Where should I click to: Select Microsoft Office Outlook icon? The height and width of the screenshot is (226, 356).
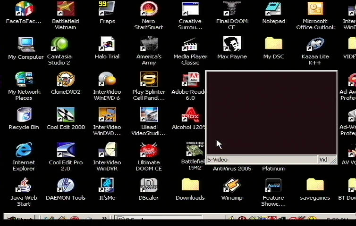pyautogui.click(x=315, y=9)
